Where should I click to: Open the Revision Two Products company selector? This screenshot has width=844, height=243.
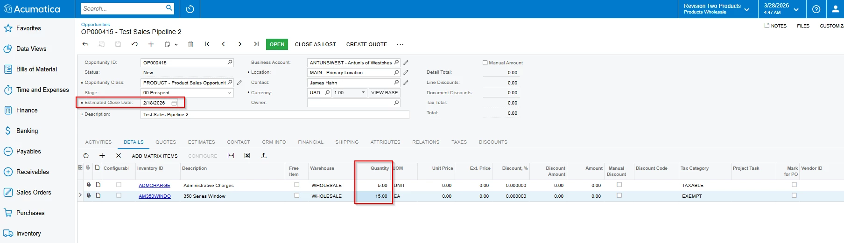716,9
